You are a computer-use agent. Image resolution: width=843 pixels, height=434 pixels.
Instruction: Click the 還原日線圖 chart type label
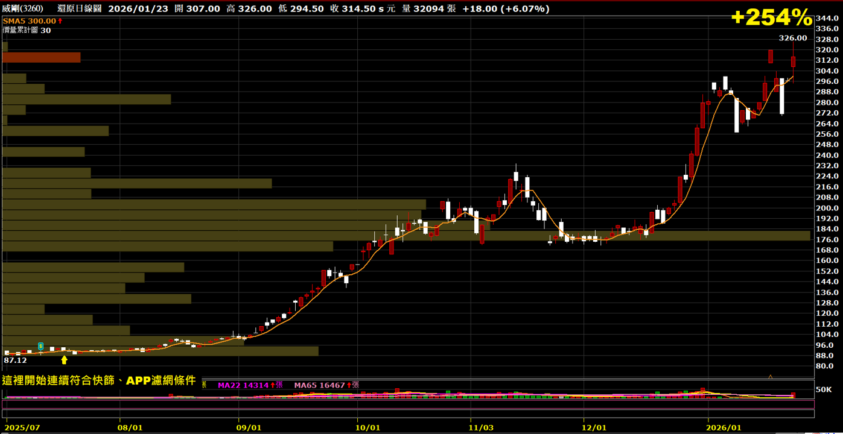pos(80,8)
